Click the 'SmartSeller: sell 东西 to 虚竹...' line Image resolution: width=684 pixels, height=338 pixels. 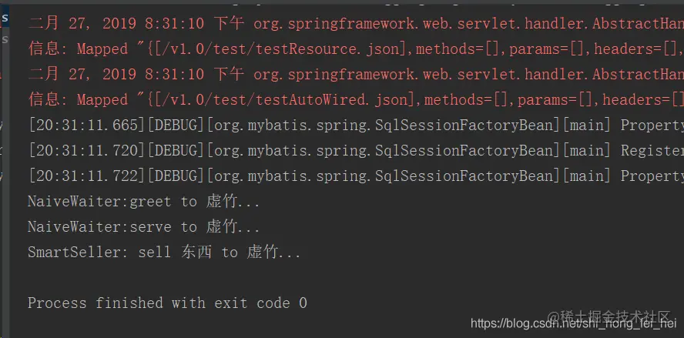click(x=165, y=252)
